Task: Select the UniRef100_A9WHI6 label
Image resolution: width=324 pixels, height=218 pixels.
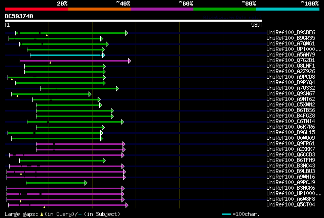Action: tap(291, 177)
